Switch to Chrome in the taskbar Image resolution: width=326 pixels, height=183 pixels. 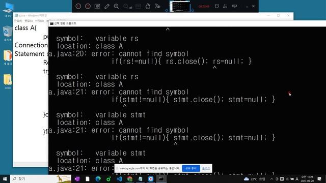coord(130,179)
